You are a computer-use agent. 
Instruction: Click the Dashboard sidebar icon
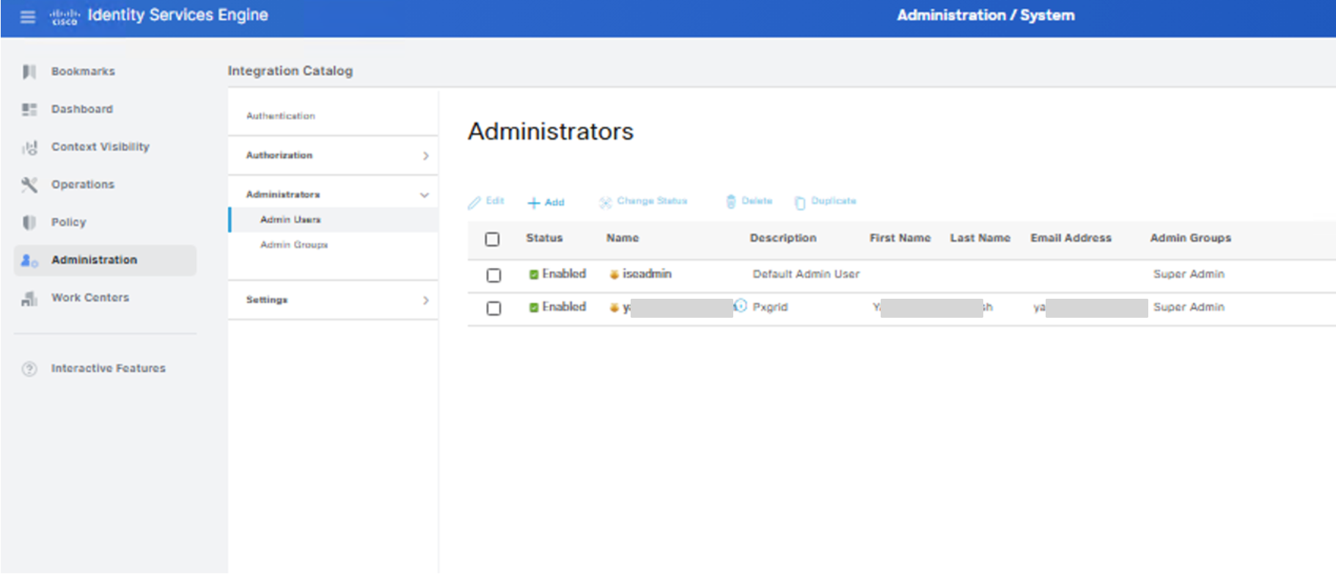pyautogui.click(x=29, y=109)
